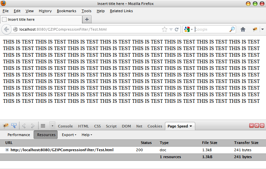Open a new tab with the plus button

point(87,19)
